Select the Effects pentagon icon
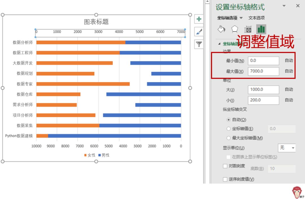 point(235,29)
